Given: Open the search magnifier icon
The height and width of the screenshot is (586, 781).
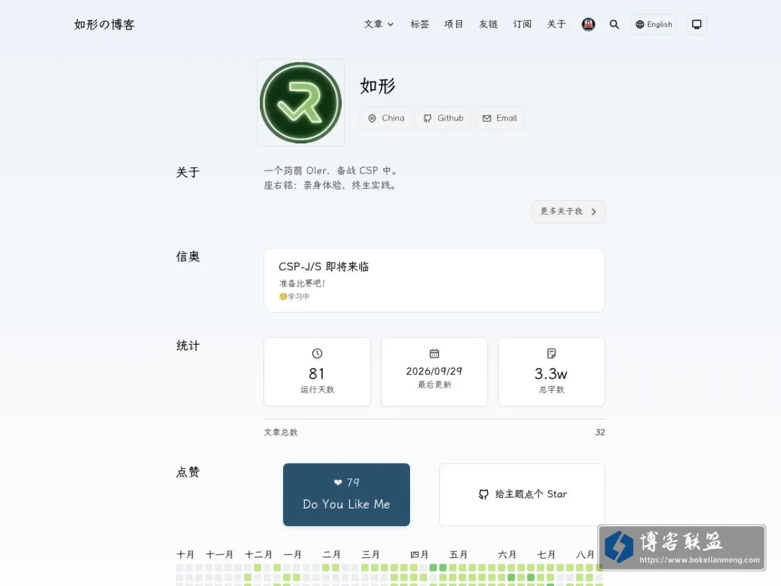Looking at the screenshot, I should click(614, 25).
